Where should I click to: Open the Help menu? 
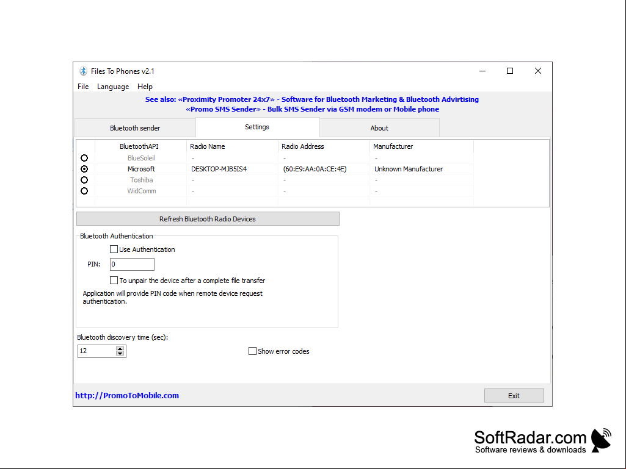[x=145, y=87]
